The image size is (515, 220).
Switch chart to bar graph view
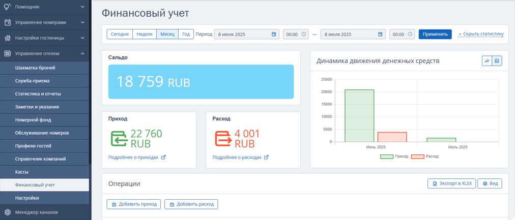497,60
